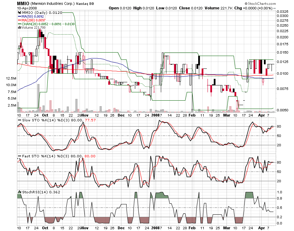Click the Nasdaq BB exchange label
The width and height of the screenshot is (294, 231).
pyautogui.click(x=85, y=4)
